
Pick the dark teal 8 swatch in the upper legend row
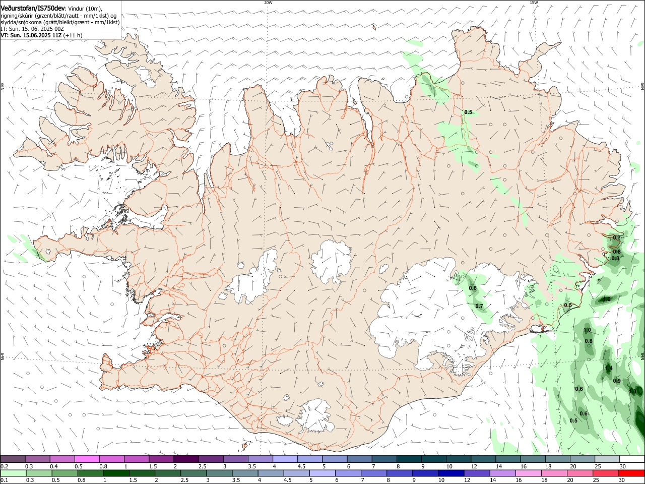[409, 459]
